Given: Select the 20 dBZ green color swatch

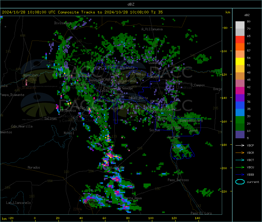Looking at the screenshot, I should point(240,127).
